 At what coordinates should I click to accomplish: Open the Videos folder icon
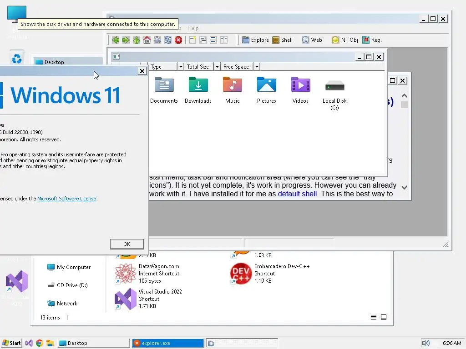pyautogui.click(x=300, y=90)
